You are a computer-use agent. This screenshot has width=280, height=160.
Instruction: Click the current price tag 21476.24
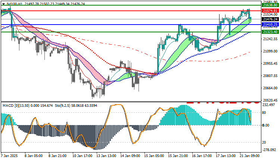270,19
